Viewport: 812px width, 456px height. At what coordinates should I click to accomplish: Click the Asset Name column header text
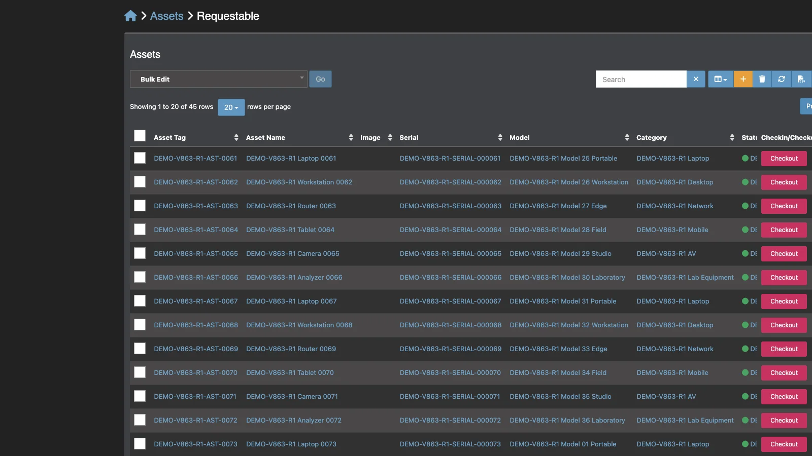(x=265, y=137)
